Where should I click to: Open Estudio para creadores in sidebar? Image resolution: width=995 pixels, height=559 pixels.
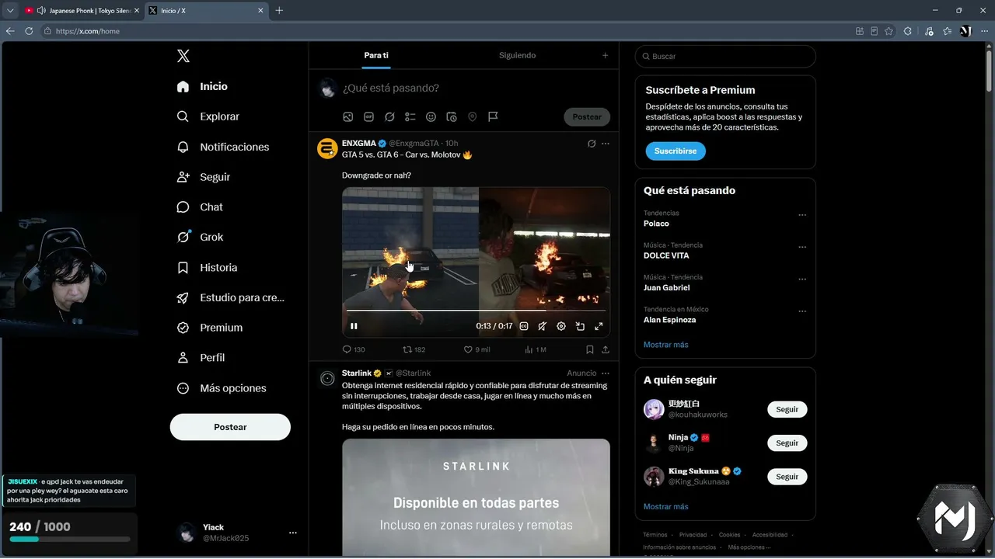click(x=231, y=297)
